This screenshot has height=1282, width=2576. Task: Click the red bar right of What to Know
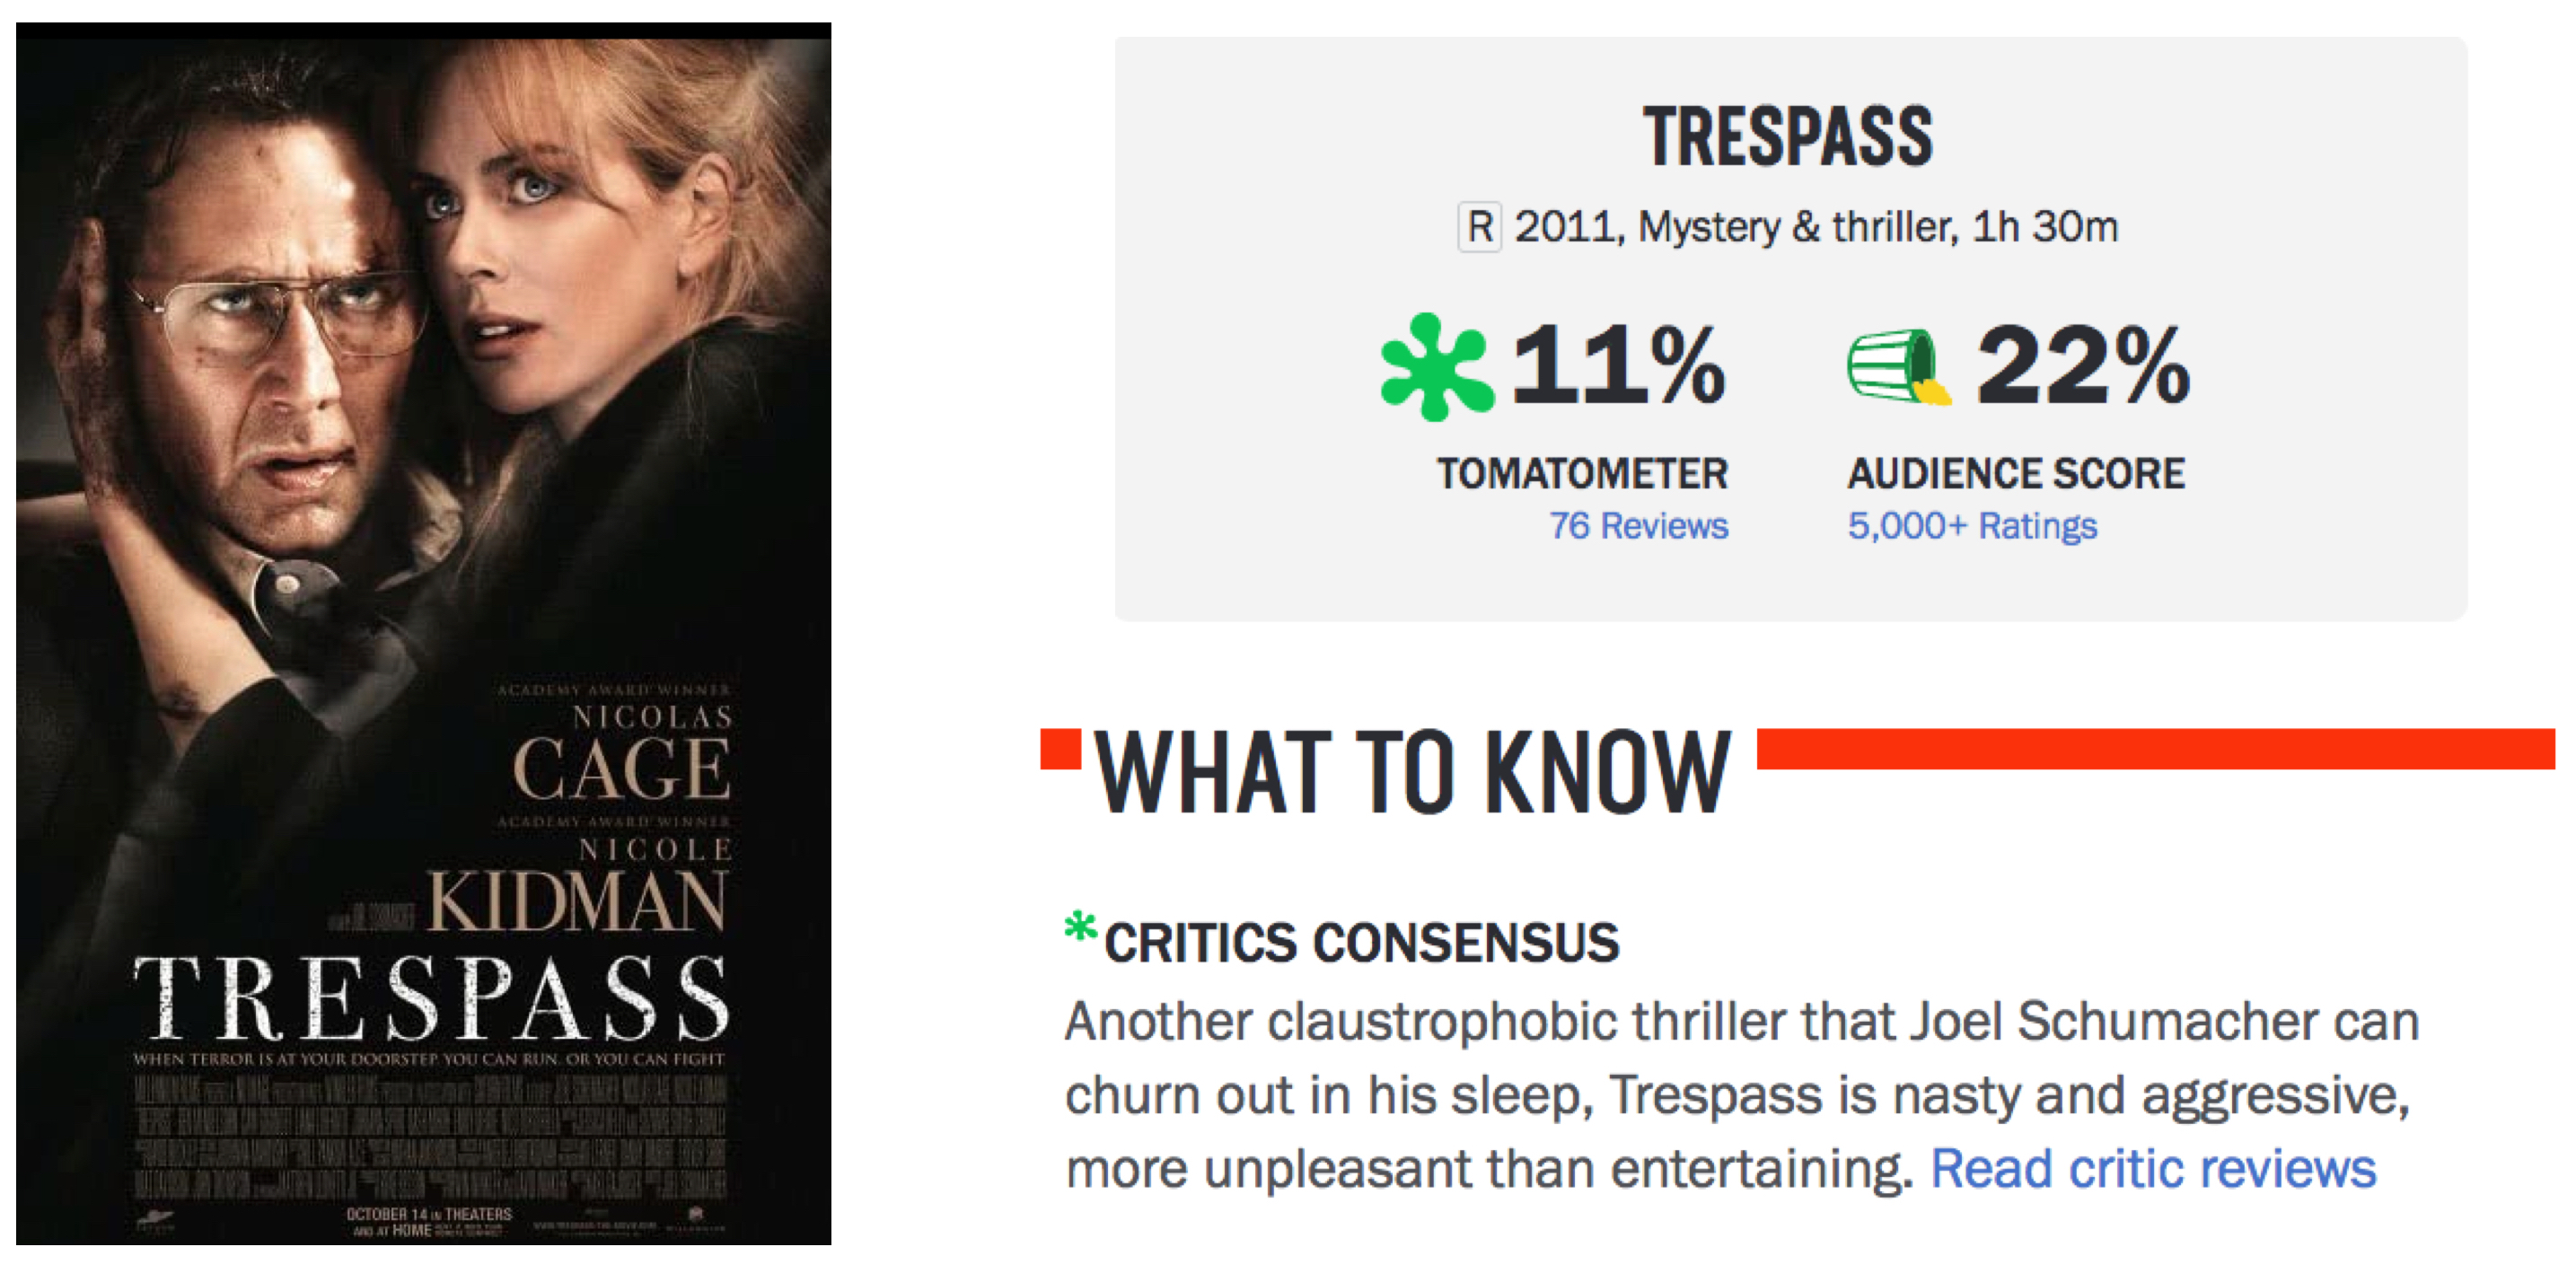pyautogui.click(x=2155, y=749)
